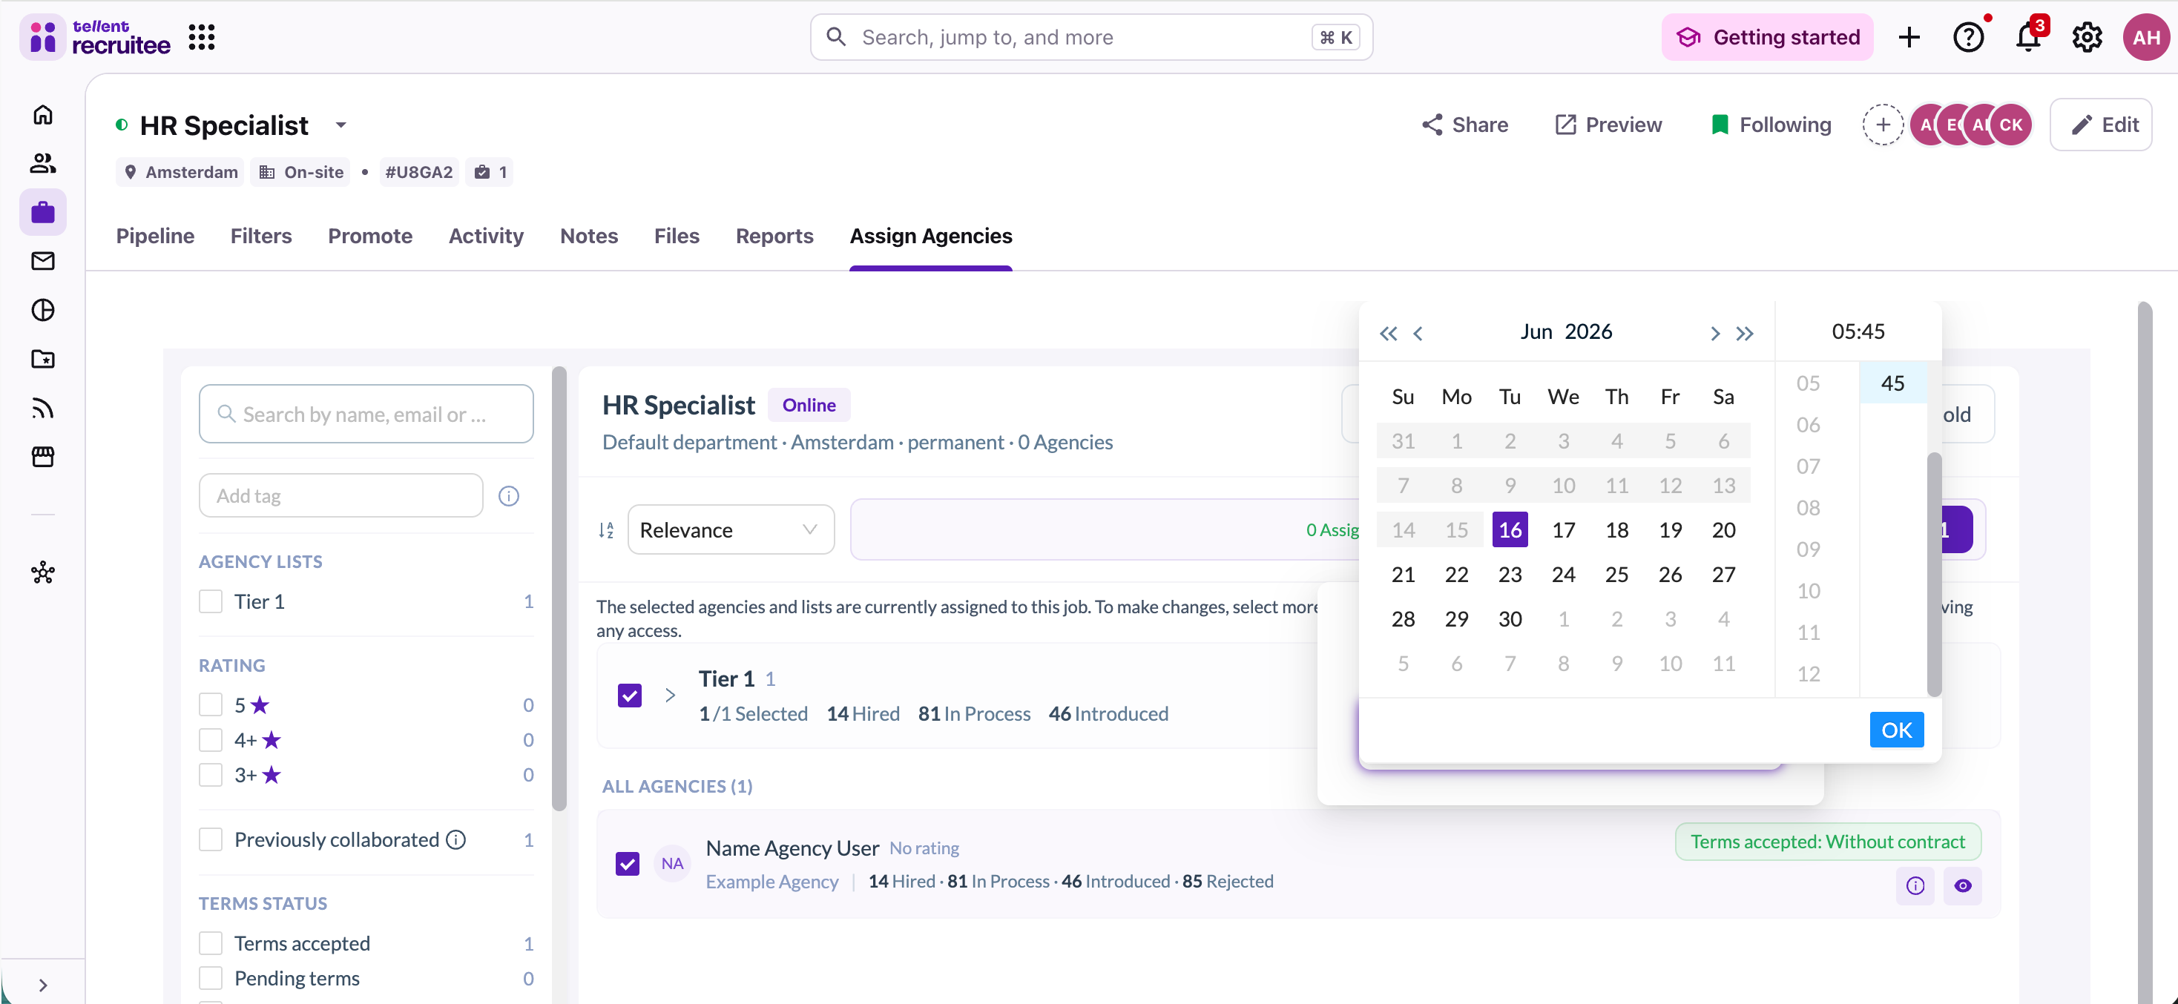Open the Home icon in sidebar
This screenshot has height=1004, width=2178.
click(x=43, y=114)
